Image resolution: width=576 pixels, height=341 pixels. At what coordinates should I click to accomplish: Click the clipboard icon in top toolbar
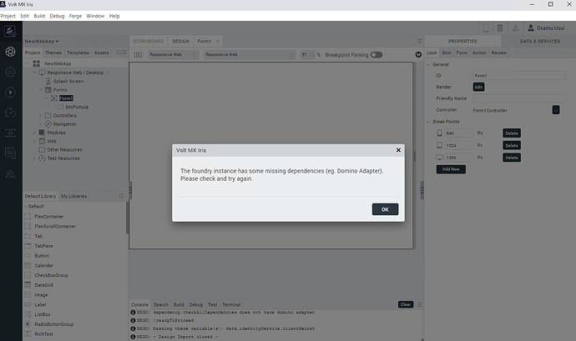[500, 28]
